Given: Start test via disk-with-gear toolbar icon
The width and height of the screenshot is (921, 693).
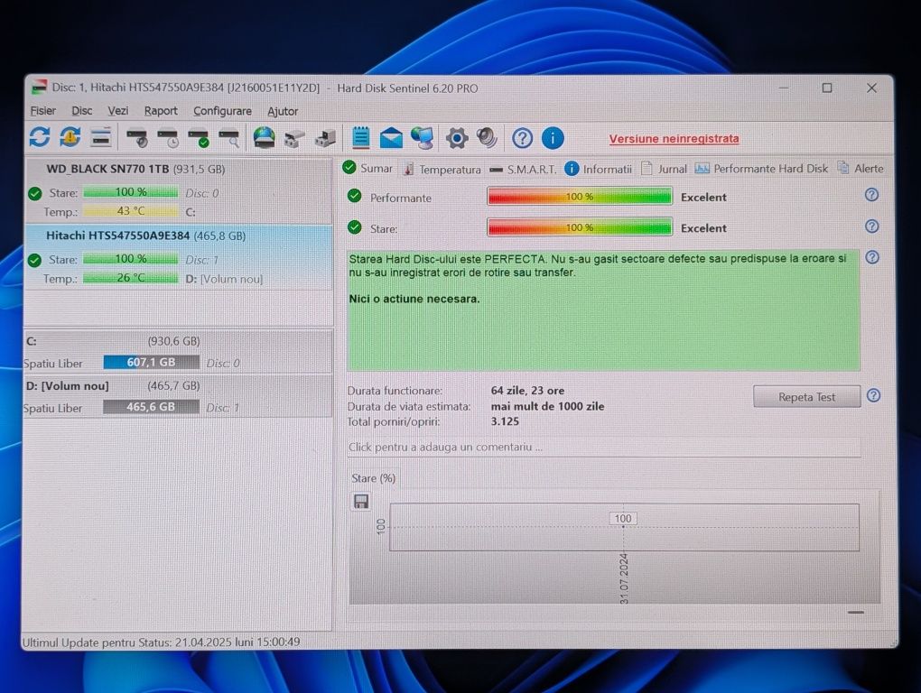Looking at the screenshot, I should [x=137, y=138].
